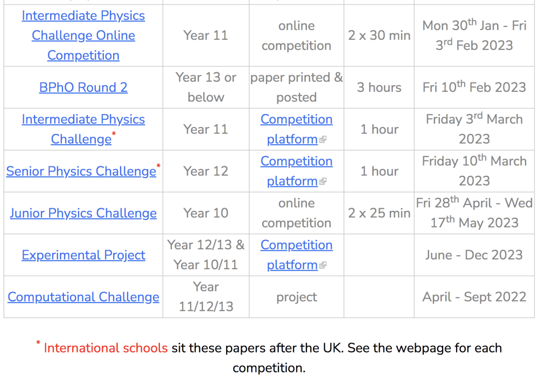539x382 pixels.
Task: Click external-link icon in Senior Physics Challenge row
Action: click(323, 182)
